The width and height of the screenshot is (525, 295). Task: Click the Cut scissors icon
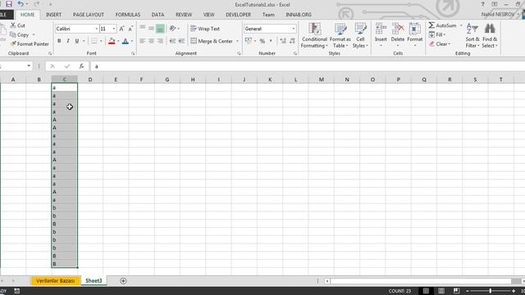13,25
